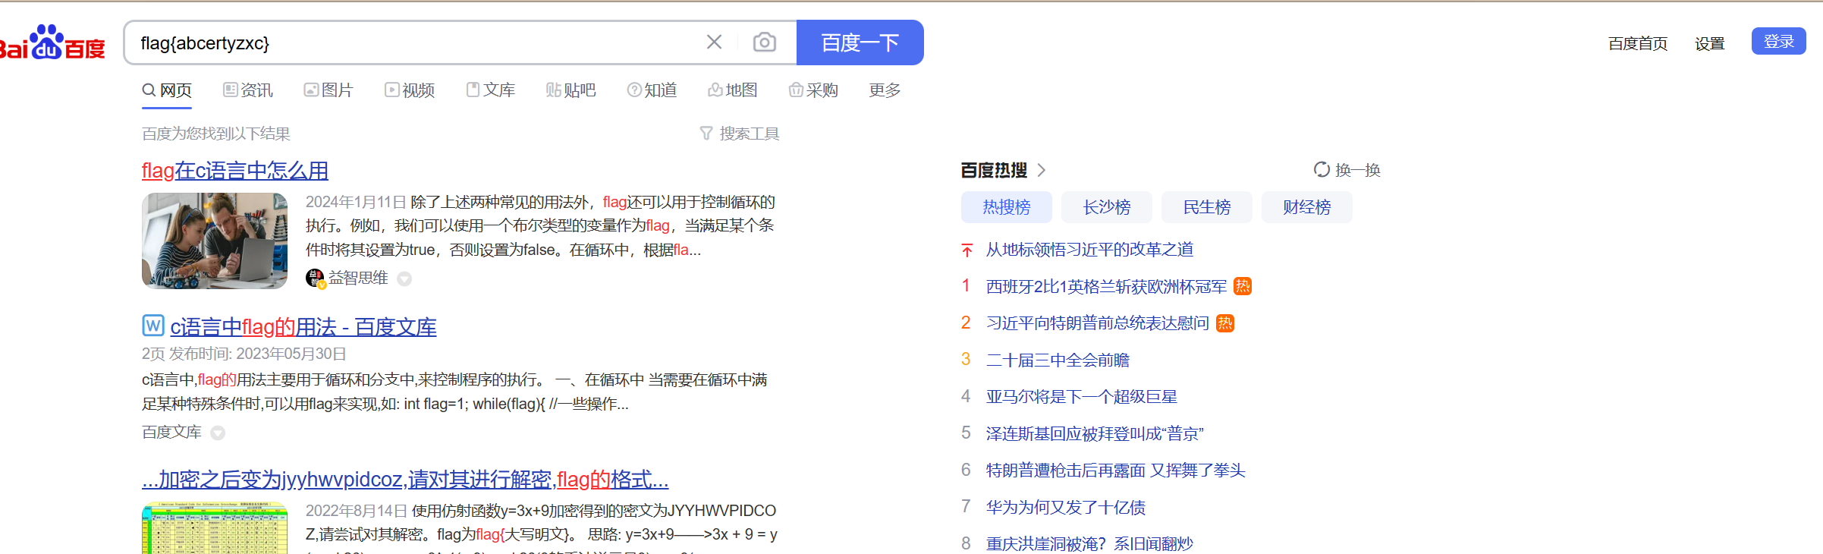
Task: Switch to the 资讯 tab
Action: 248,90
